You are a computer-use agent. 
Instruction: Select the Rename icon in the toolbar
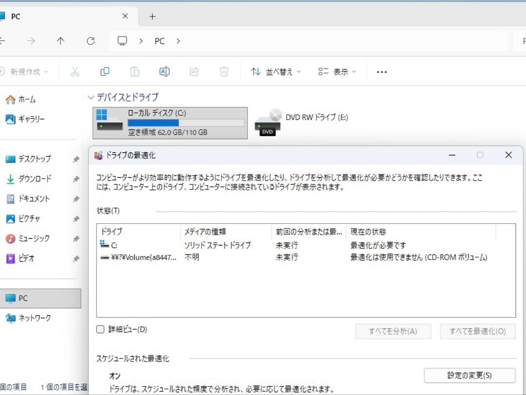[x=164, y=71]
